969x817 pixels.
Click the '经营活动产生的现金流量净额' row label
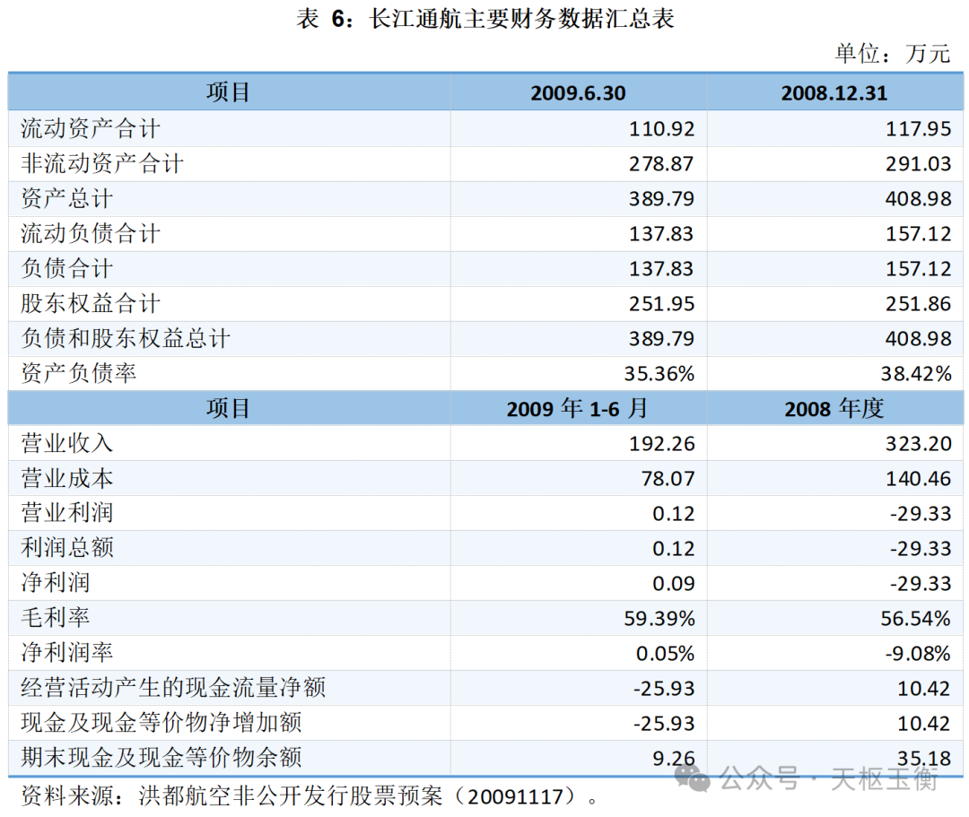click(173, 689)
